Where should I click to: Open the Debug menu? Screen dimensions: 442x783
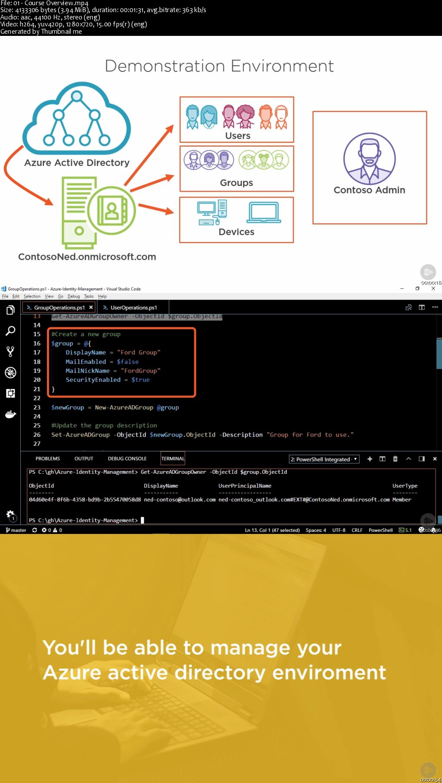pyautogui.click(x=74, y=296)
